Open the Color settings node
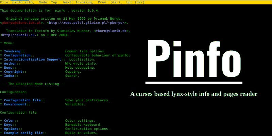 [x=9, y=121]
